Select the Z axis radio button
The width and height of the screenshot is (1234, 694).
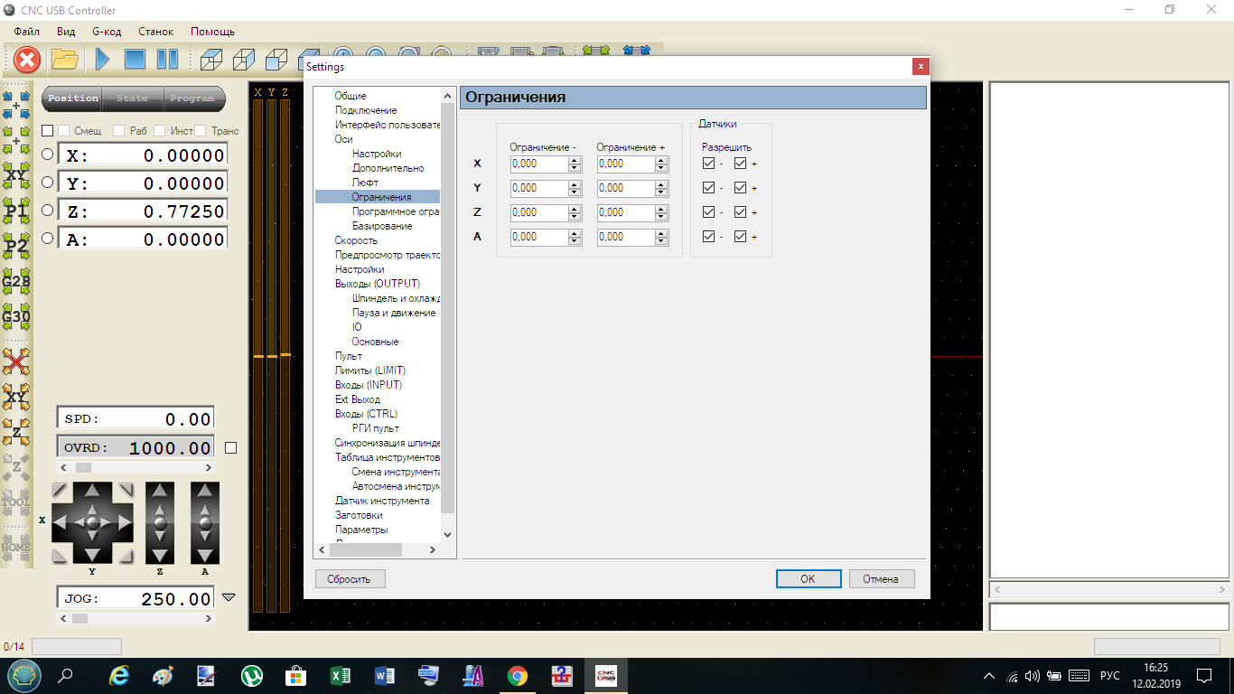(48, 211)
